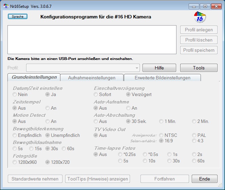Maximize the Nr16Setup window
Viewport: 225px width, 190px height.
coord(205,6)
